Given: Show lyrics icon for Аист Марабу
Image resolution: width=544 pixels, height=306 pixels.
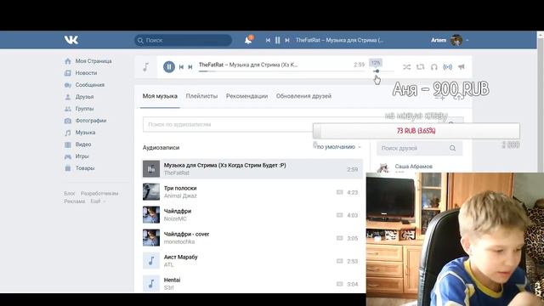Looking at the screenshot, I should 340,261.
